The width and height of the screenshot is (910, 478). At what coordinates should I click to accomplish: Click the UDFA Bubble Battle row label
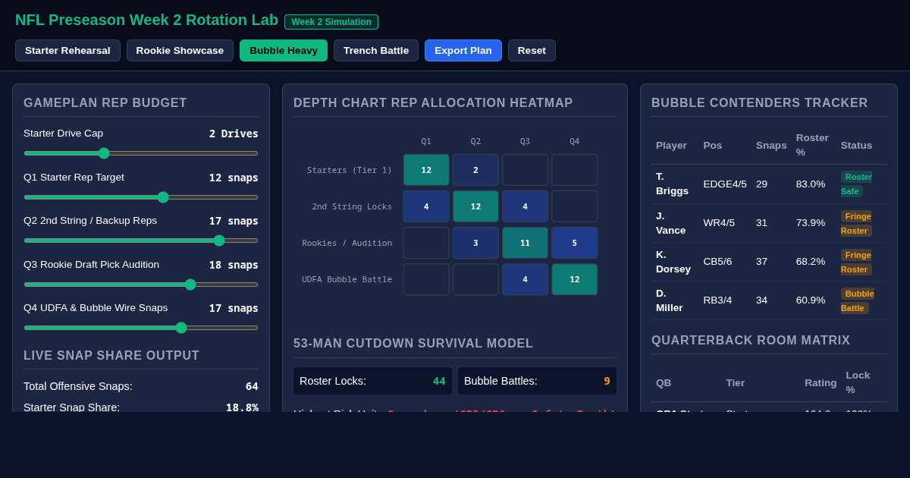coord(347,279)
